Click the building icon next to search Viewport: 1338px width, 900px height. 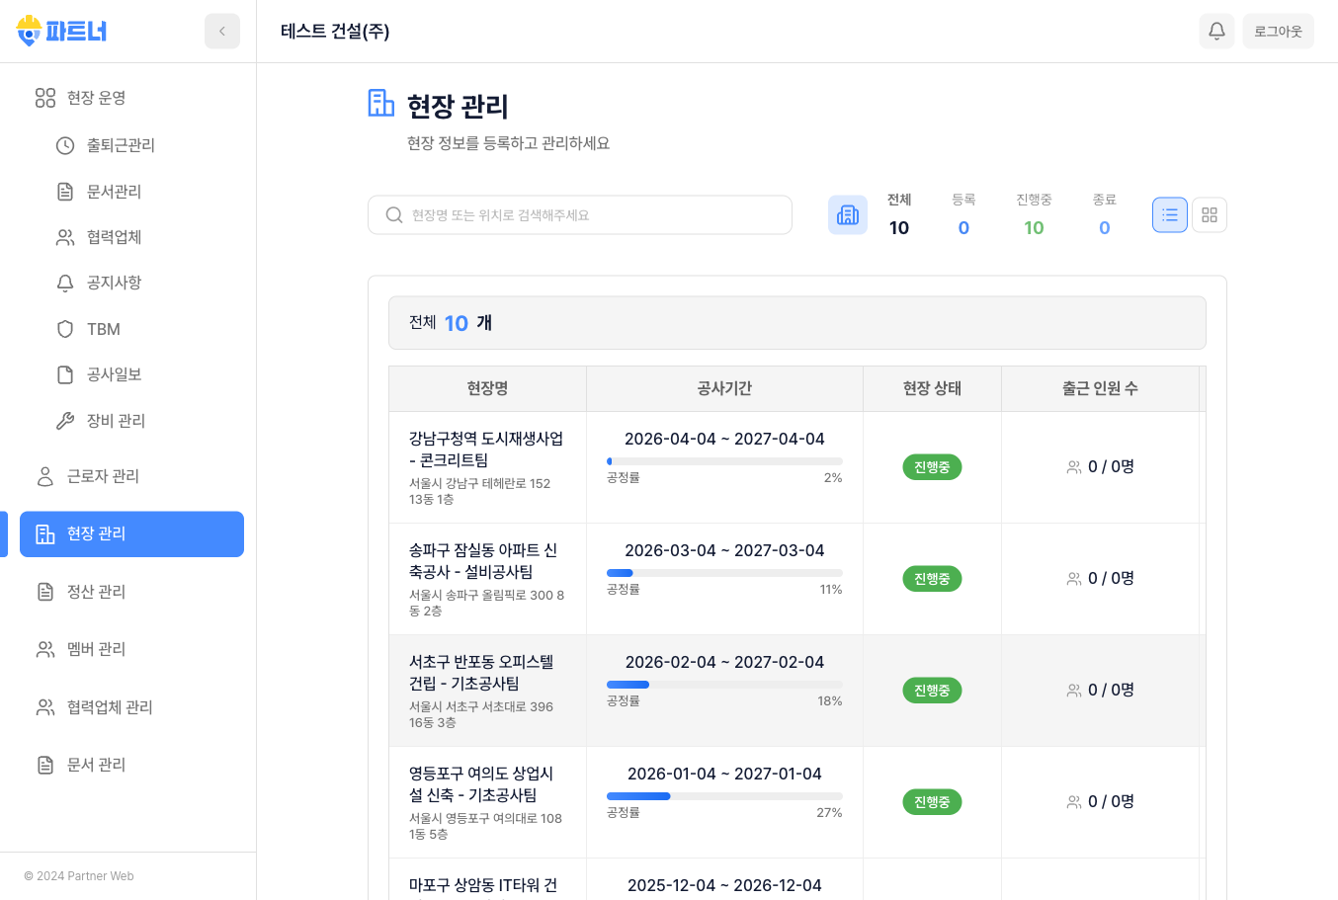(847, 214)
